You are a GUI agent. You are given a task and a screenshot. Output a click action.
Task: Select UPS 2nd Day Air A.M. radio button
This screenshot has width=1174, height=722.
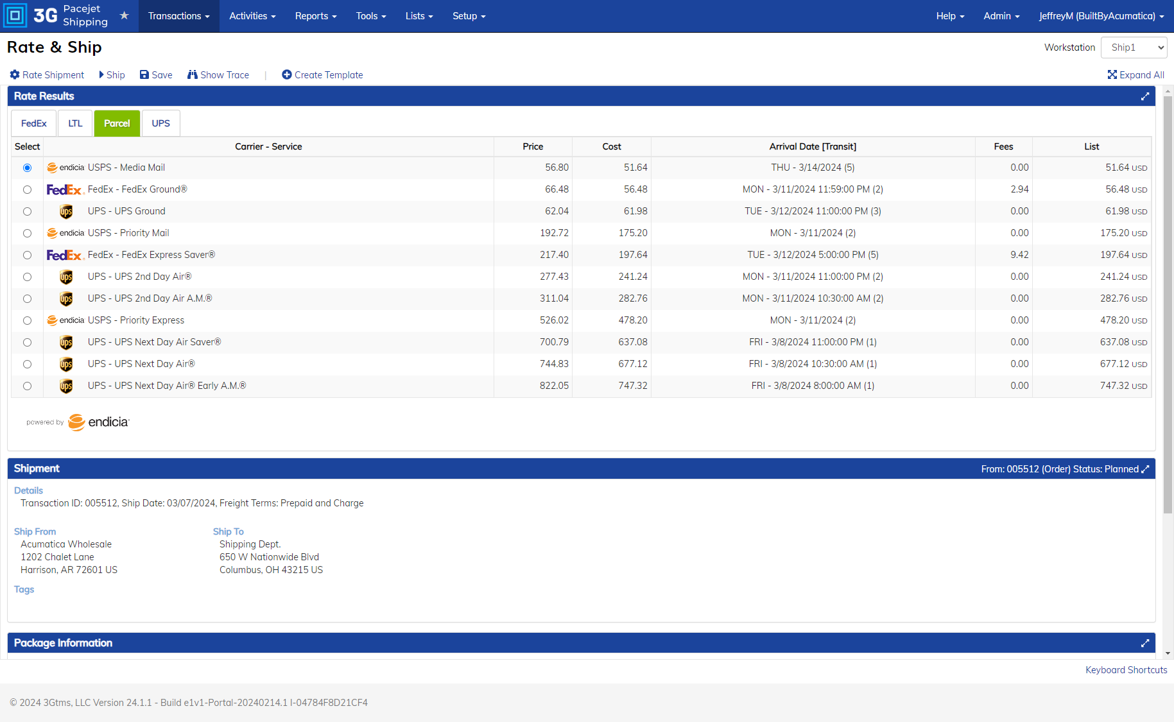(x=27, y=298)
